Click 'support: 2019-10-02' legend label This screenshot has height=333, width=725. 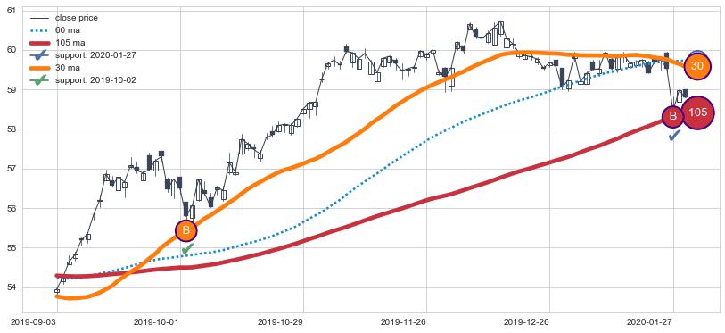[95, 80]
